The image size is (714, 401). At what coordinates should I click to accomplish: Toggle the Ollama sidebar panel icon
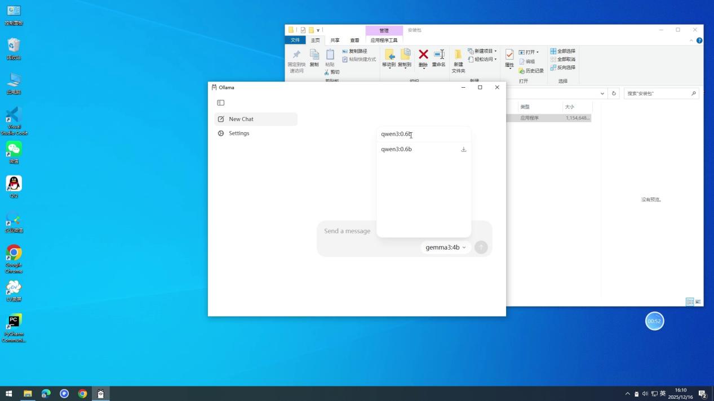click(221, 103)
